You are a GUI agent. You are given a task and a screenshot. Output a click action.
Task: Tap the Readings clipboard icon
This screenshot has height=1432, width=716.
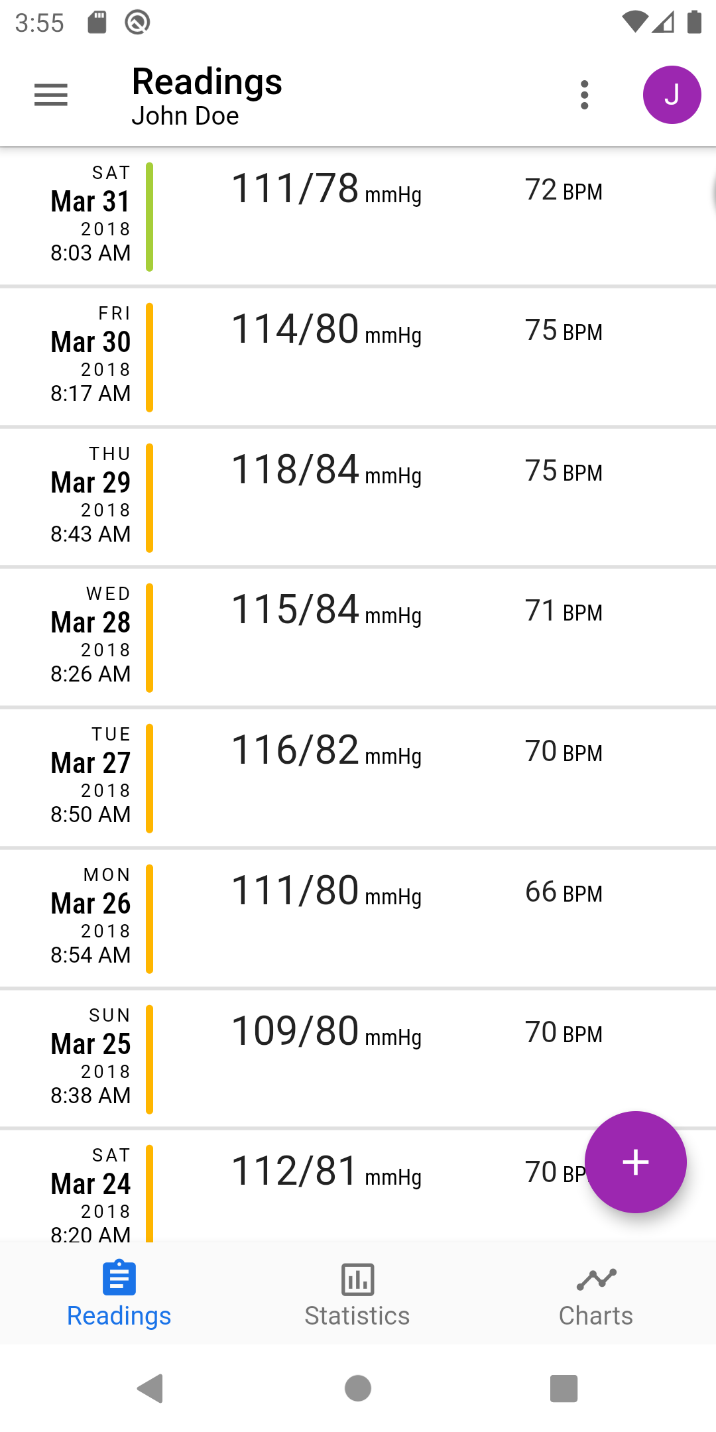pyautogui.click(x=119, y=1278)
